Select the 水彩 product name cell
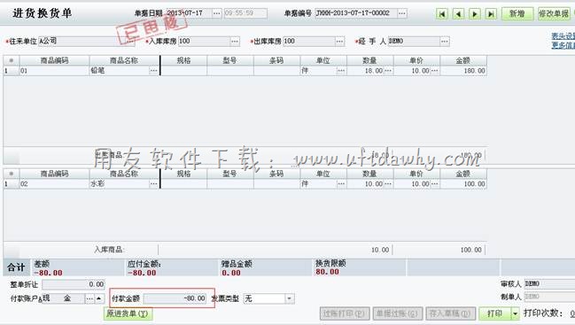The height and width of the screenshot is (325, 575). pos(120,184)
